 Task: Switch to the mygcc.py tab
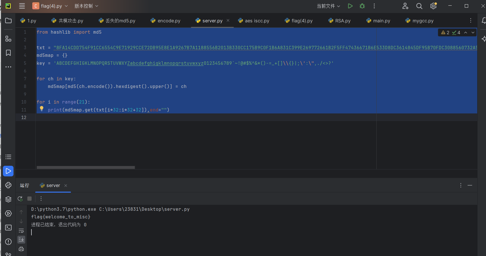[419, 21]
